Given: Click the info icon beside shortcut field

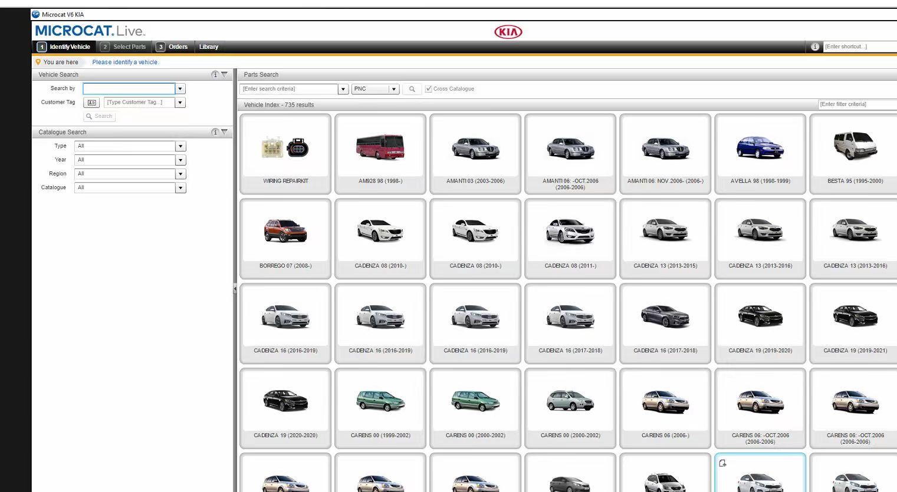Looking at the screenshot, I should (x=815, y=47).
